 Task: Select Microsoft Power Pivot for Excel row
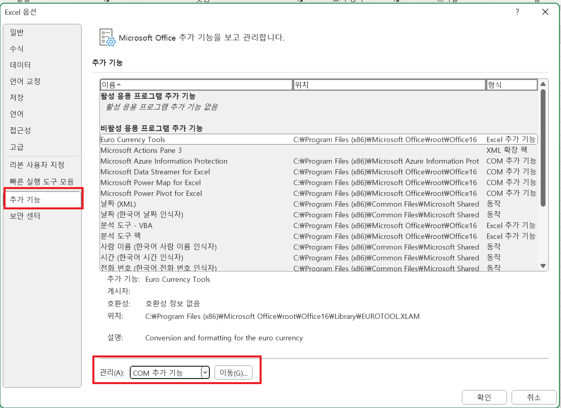(x=319, y=193)
